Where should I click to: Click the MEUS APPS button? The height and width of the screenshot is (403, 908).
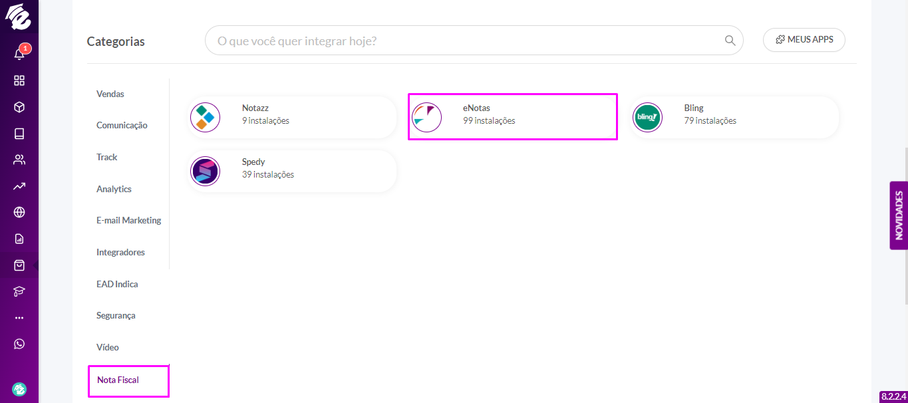point(804,40)
